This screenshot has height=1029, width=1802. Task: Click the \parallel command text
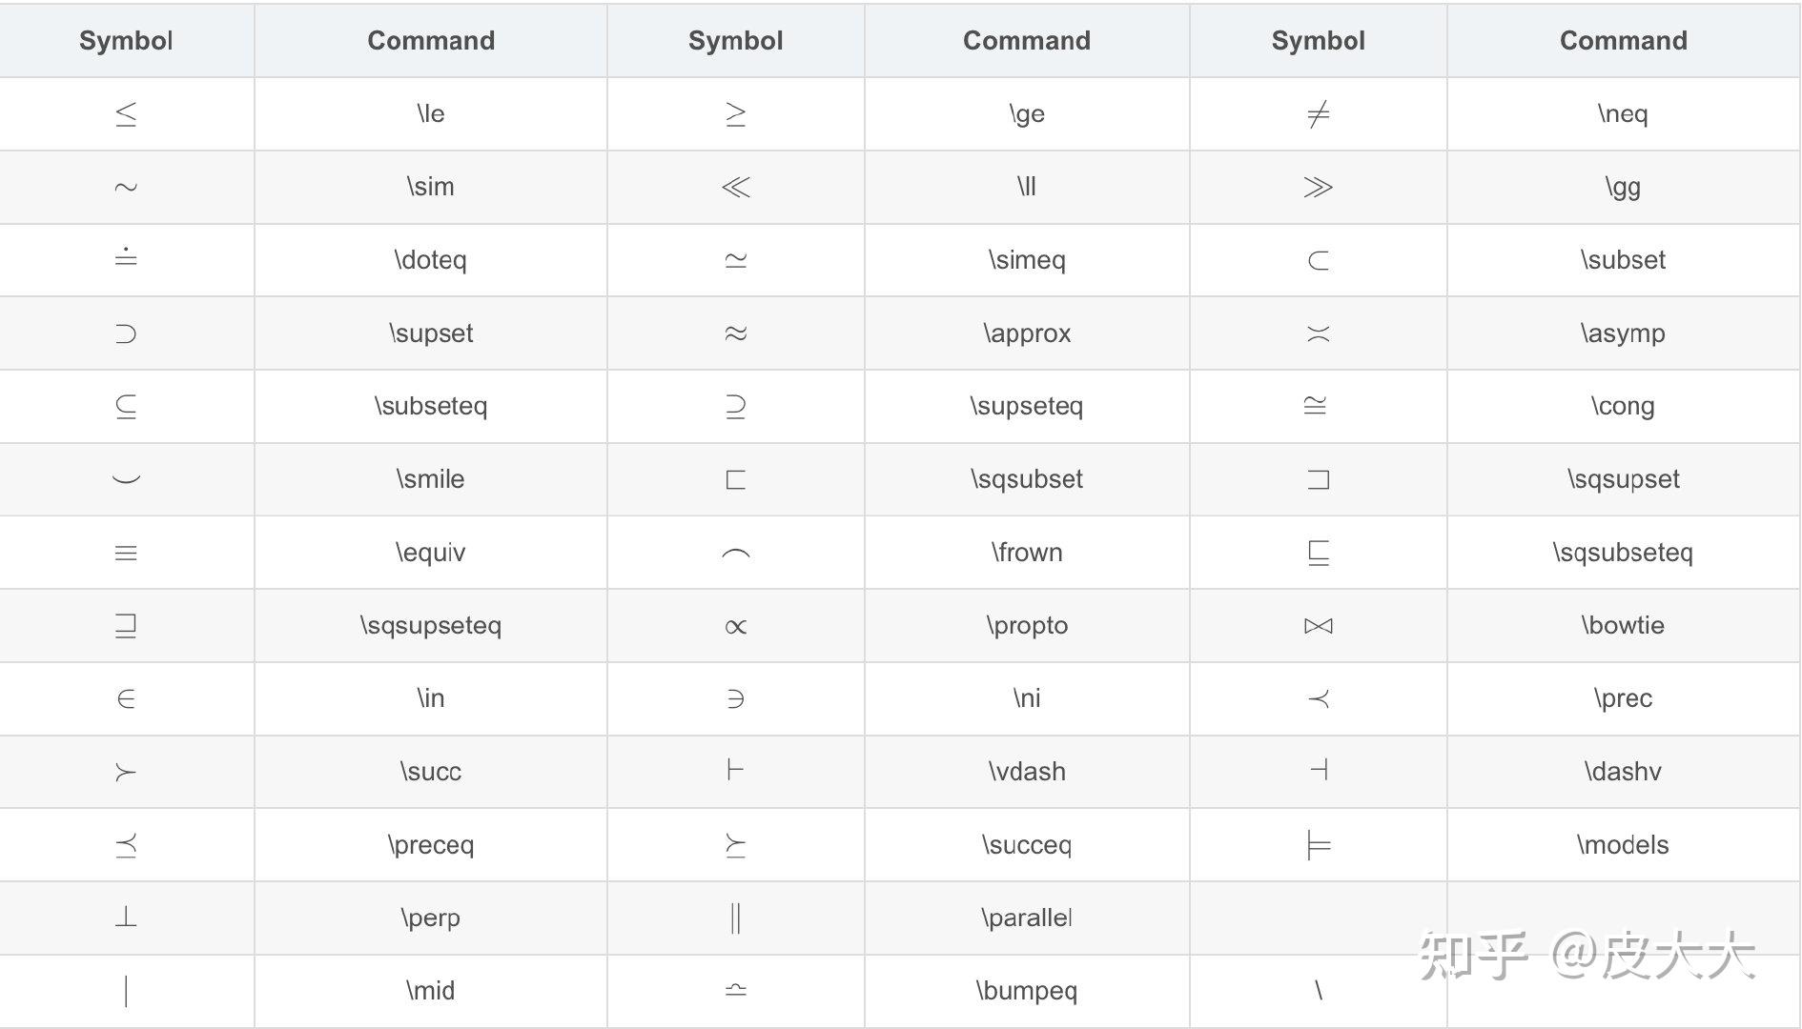click(x=1027, y=918)
